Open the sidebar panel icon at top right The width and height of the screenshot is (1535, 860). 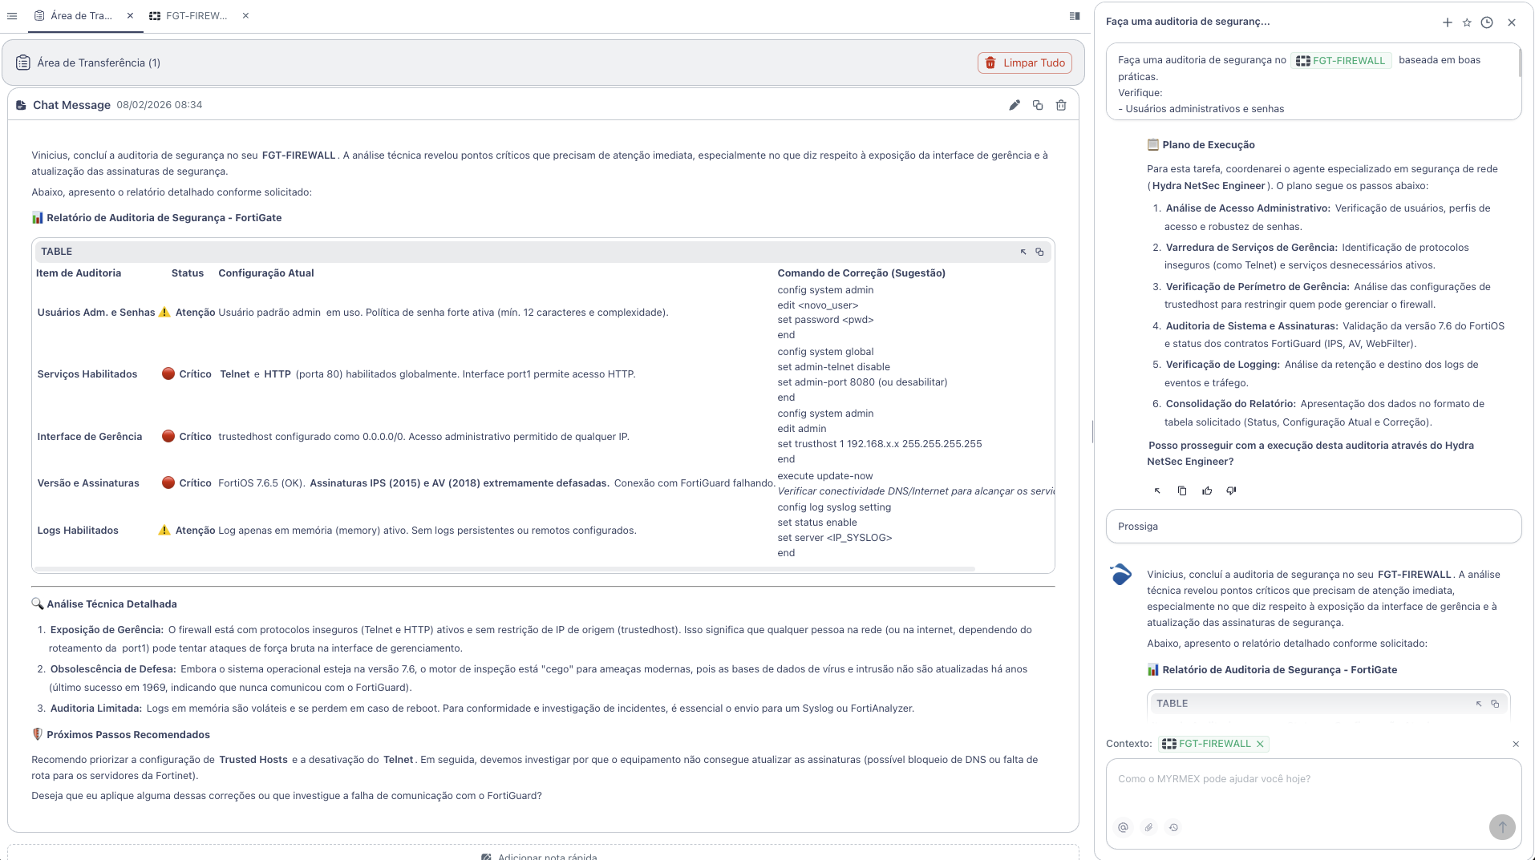(x=1074, y=15)
